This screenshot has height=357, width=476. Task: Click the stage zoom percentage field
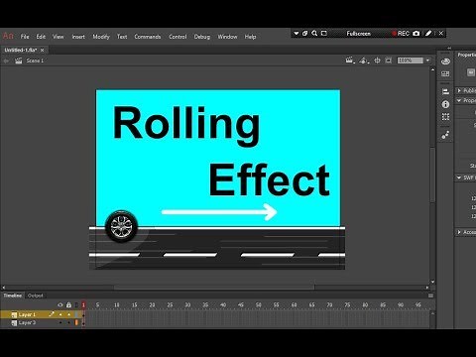(x=411, y=60)
